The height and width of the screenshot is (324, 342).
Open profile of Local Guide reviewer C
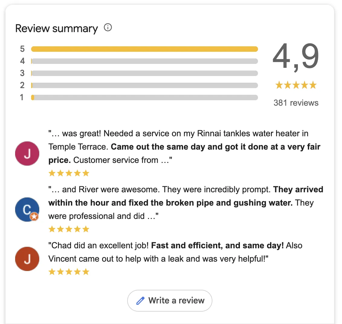click(27, 210)
